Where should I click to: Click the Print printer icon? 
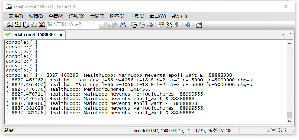click(150, 25)
